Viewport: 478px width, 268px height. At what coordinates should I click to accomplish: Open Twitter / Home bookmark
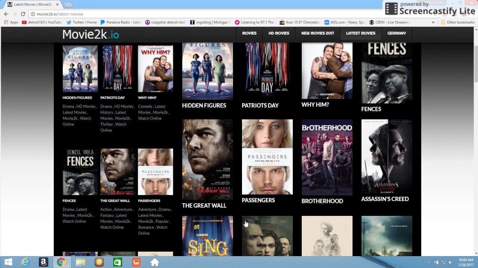[81, 22]
